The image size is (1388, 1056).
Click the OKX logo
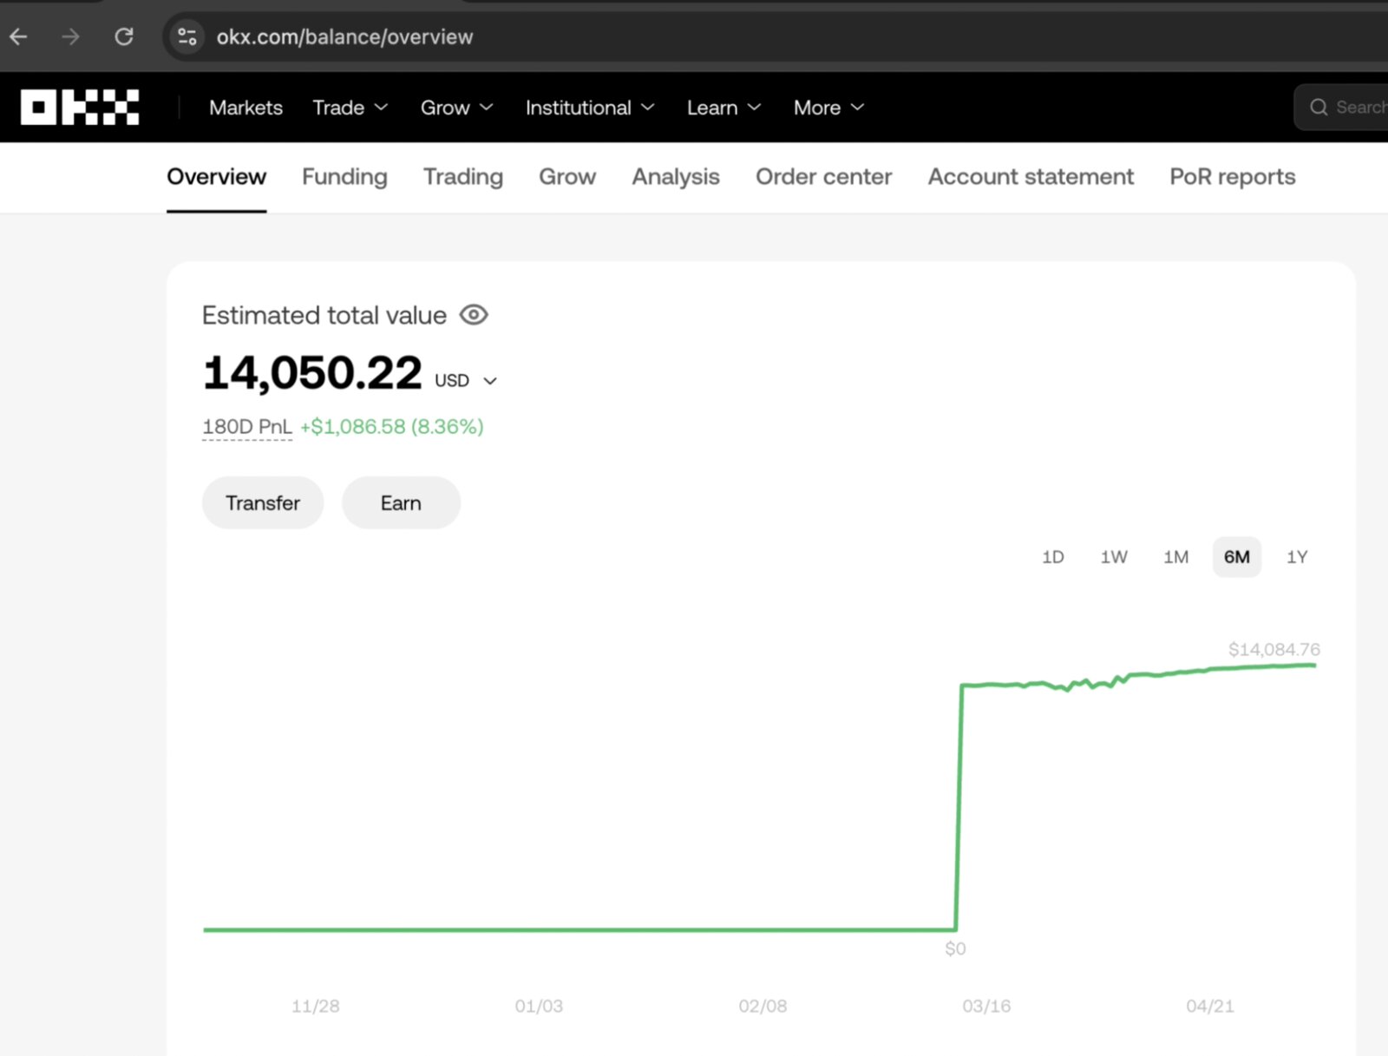pyautogui.click(x=80, y=107)
